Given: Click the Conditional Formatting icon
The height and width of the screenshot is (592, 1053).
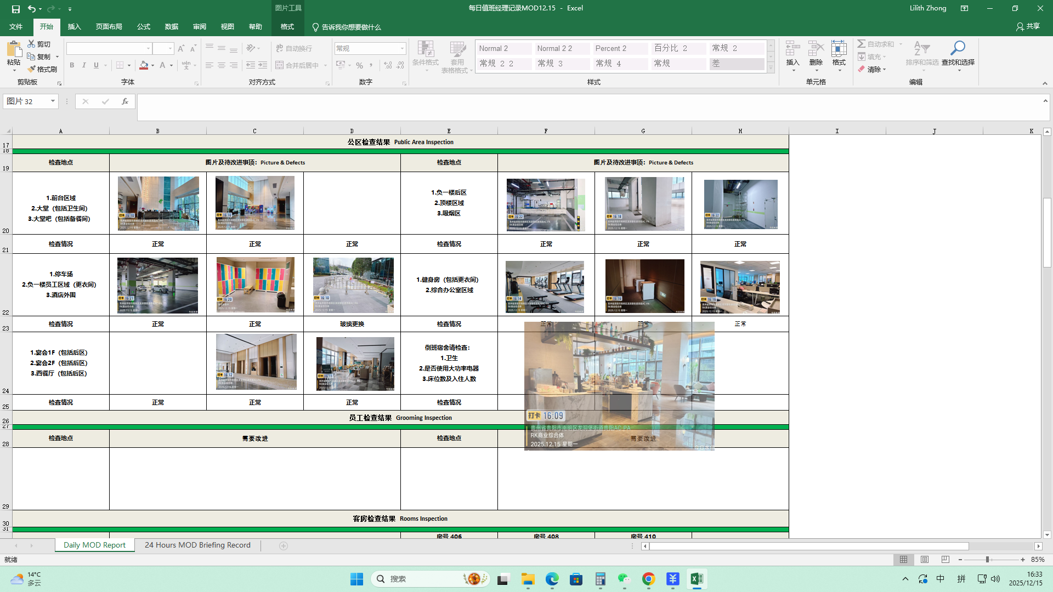Looking at the screenshot, I should tap(426, 49).
